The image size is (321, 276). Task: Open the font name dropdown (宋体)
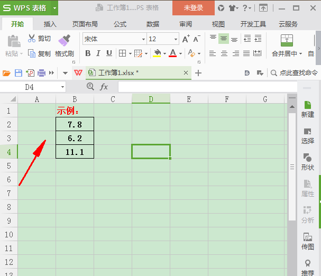pos(143,39)
